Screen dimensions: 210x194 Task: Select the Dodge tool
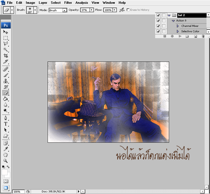coord(5,110)
